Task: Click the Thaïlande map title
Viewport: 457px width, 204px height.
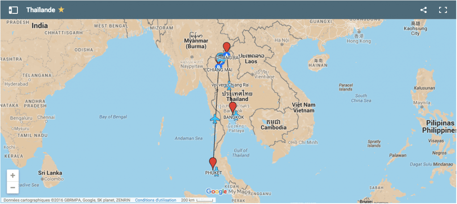Action: click(x=41, y=10)
